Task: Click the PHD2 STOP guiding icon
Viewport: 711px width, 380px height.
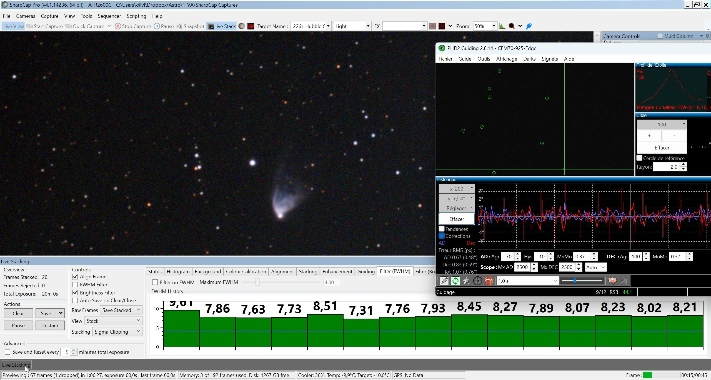Action: [489, 281]
